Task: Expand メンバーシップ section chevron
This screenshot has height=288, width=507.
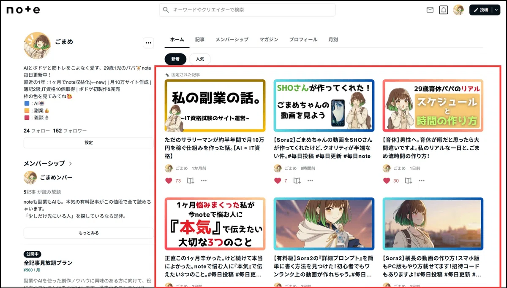Action: pyautogui.click(x=70, y=163)
